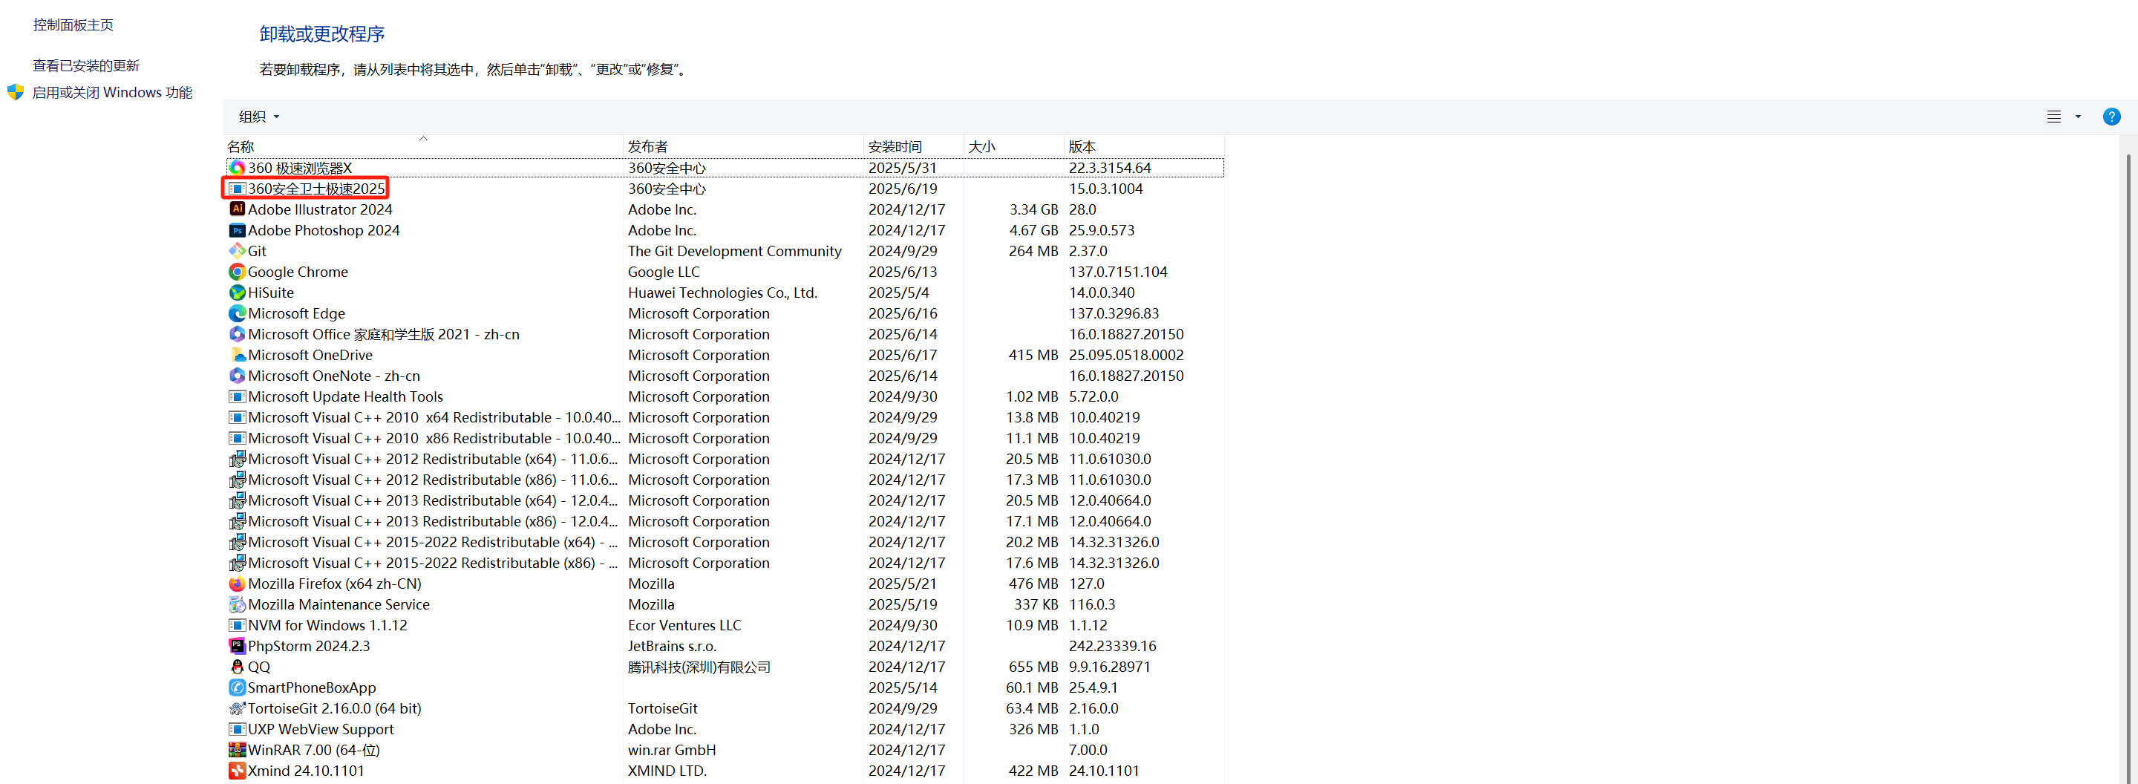The height and width of the screenshot is (784, 2138).
Task: Open 启用或关闭 Windows 功能 link
Action: coord(112,92)
